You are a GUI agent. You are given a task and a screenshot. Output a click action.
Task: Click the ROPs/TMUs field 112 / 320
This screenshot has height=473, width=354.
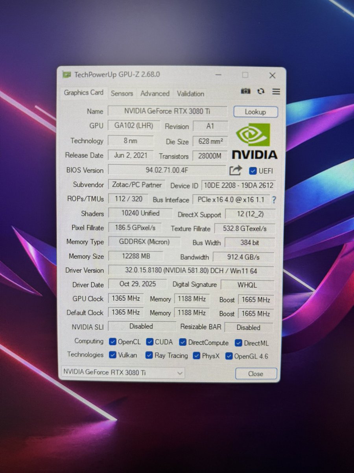tap(128, 199)
